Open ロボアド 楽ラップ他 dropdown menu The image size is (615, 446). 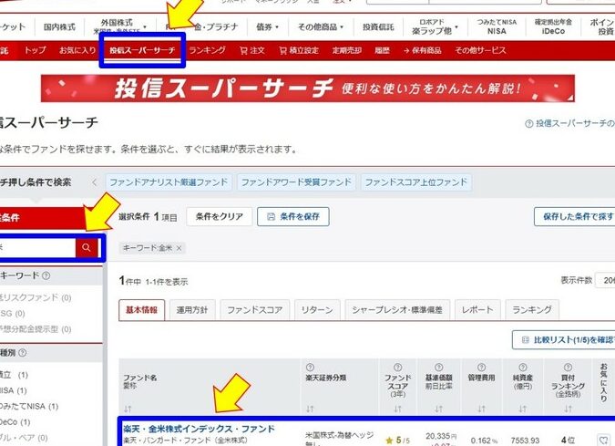click(435, 26)
